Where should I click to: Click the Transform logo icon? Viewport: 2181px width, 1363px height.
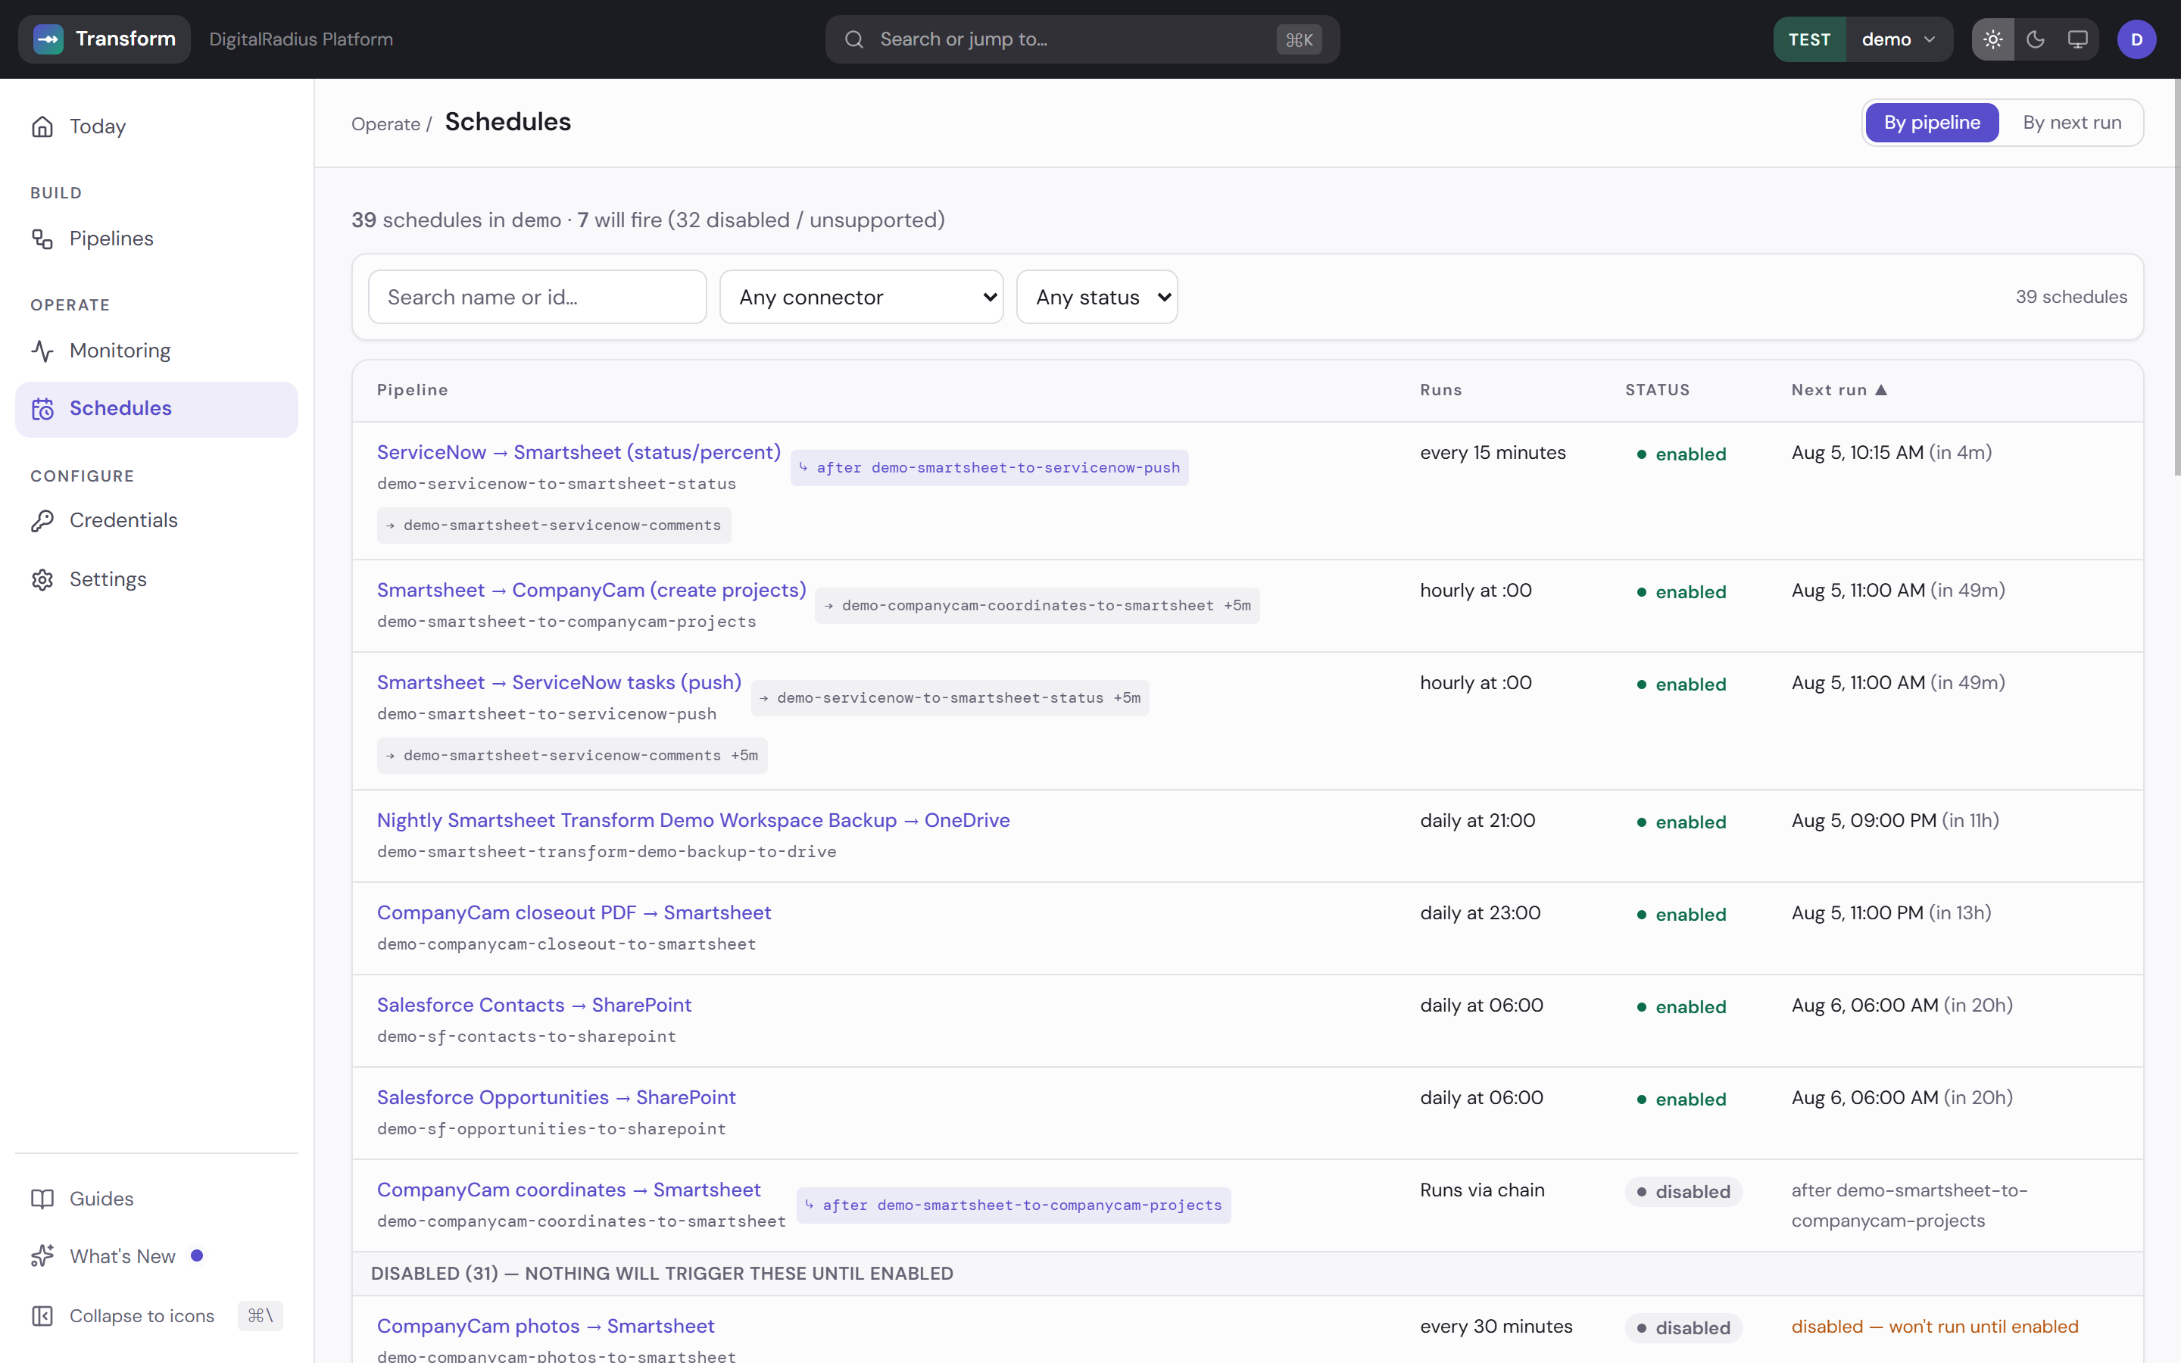click(x=48, y=39)
